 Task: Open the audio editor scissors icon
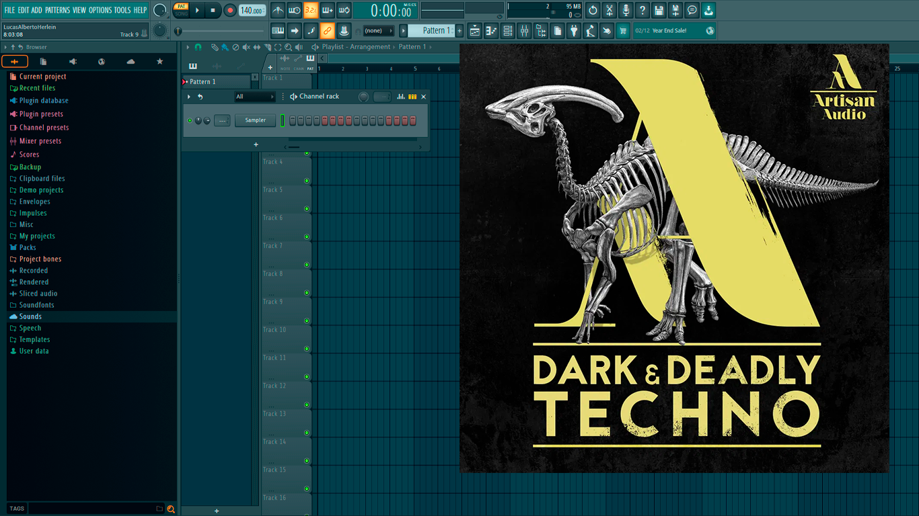click(x=610, y=10)
